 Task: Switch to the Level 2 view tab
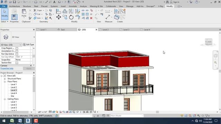tap(105, 30)
